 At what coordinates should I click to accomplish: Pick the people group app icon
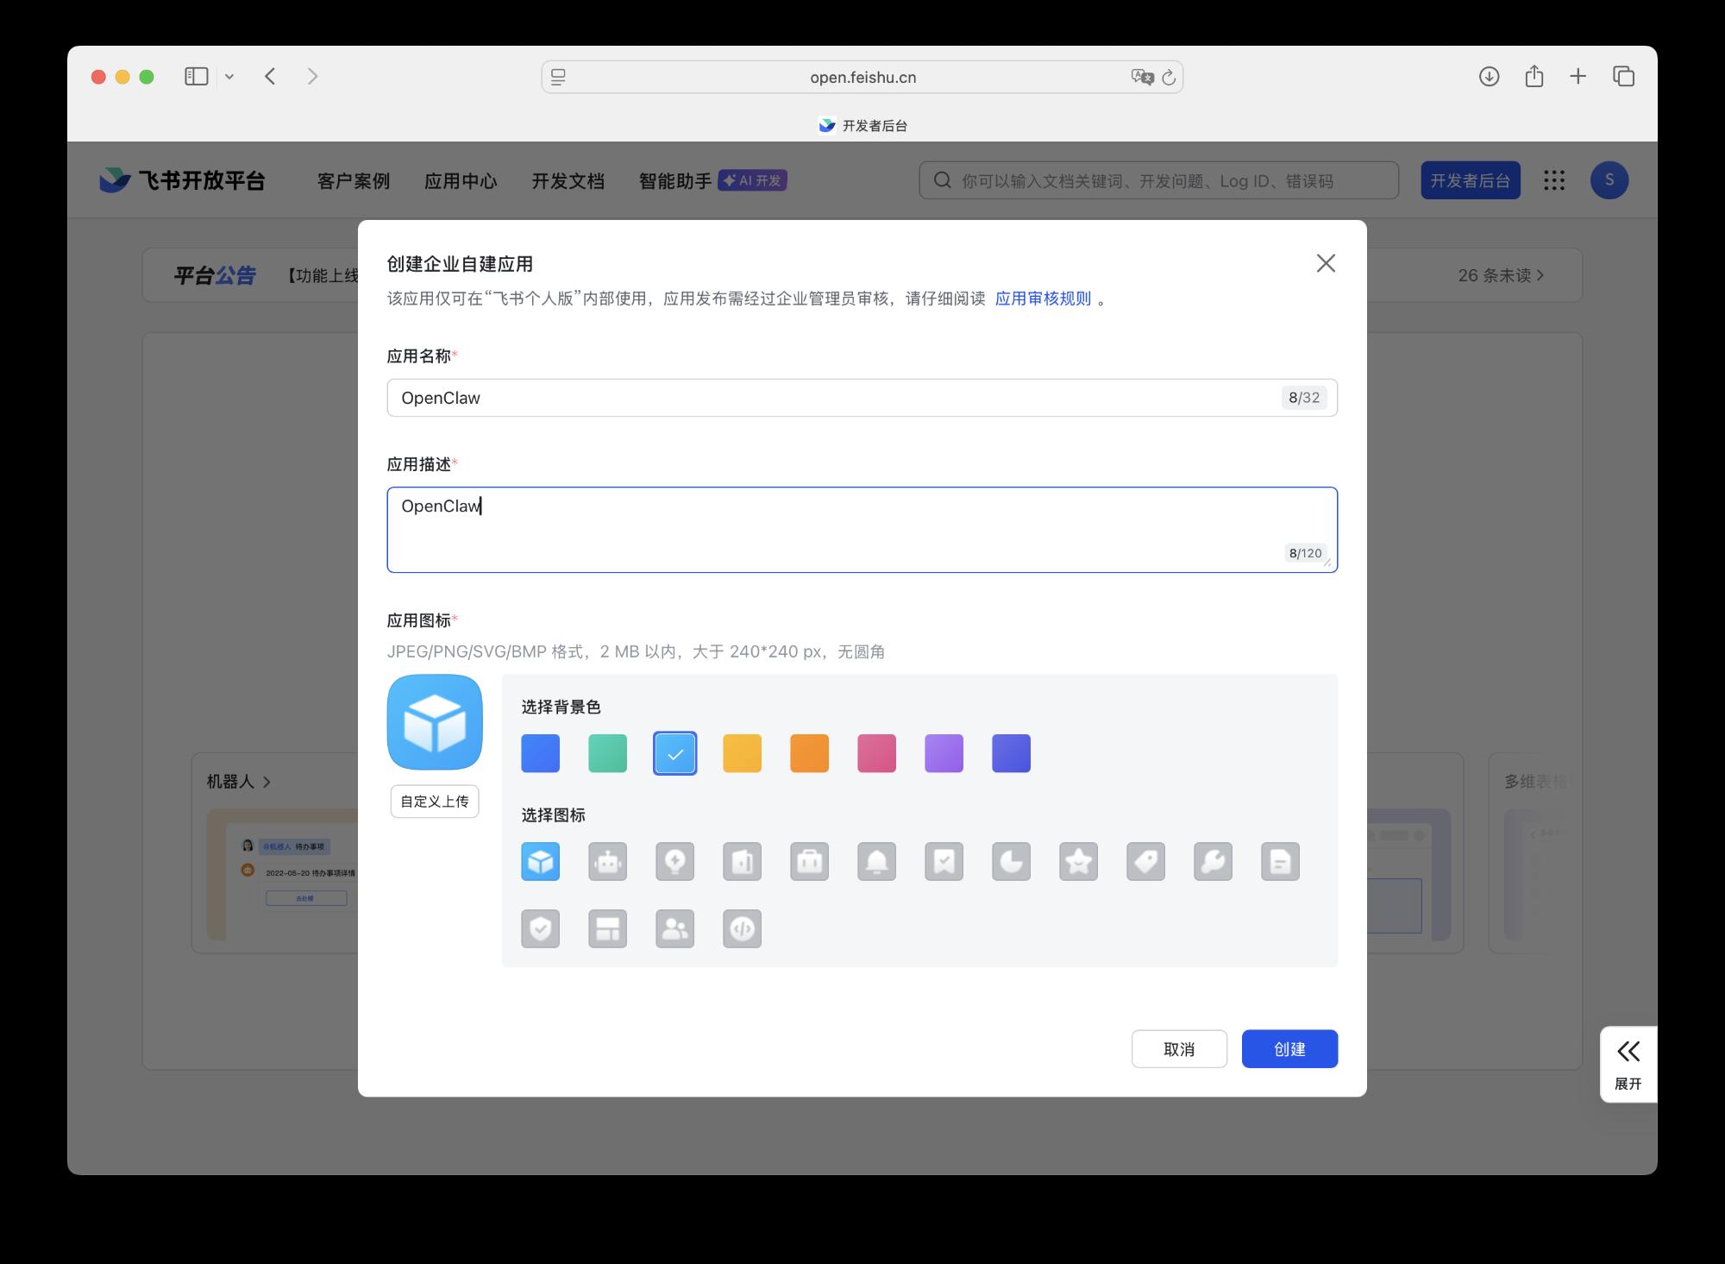point(674,929)
